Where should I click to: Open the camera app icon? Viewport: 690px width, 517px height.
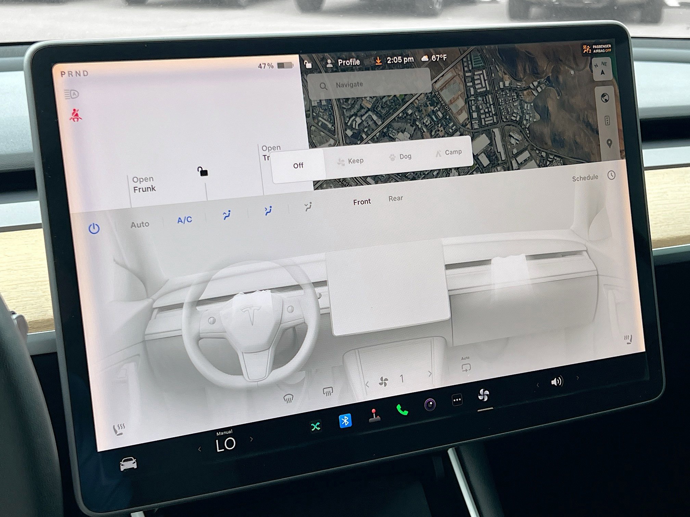[430, 405]
